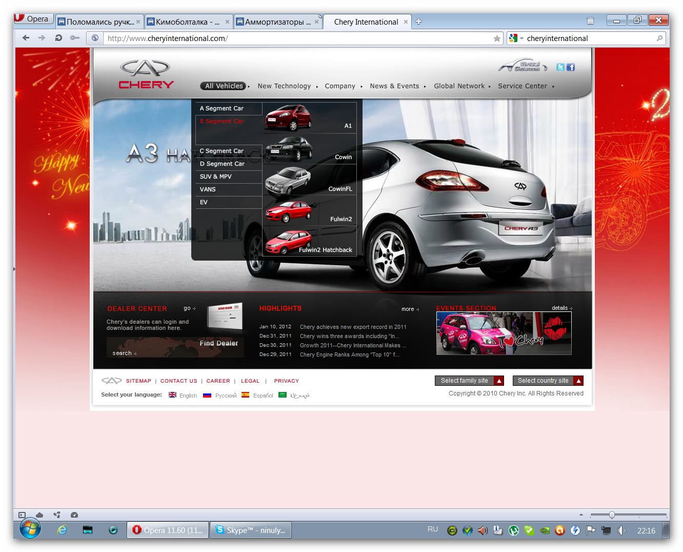The width and height of the screenshot is (683, 552).
Task: Open the search engine selector dropdown
Action: tap(516, 38)
